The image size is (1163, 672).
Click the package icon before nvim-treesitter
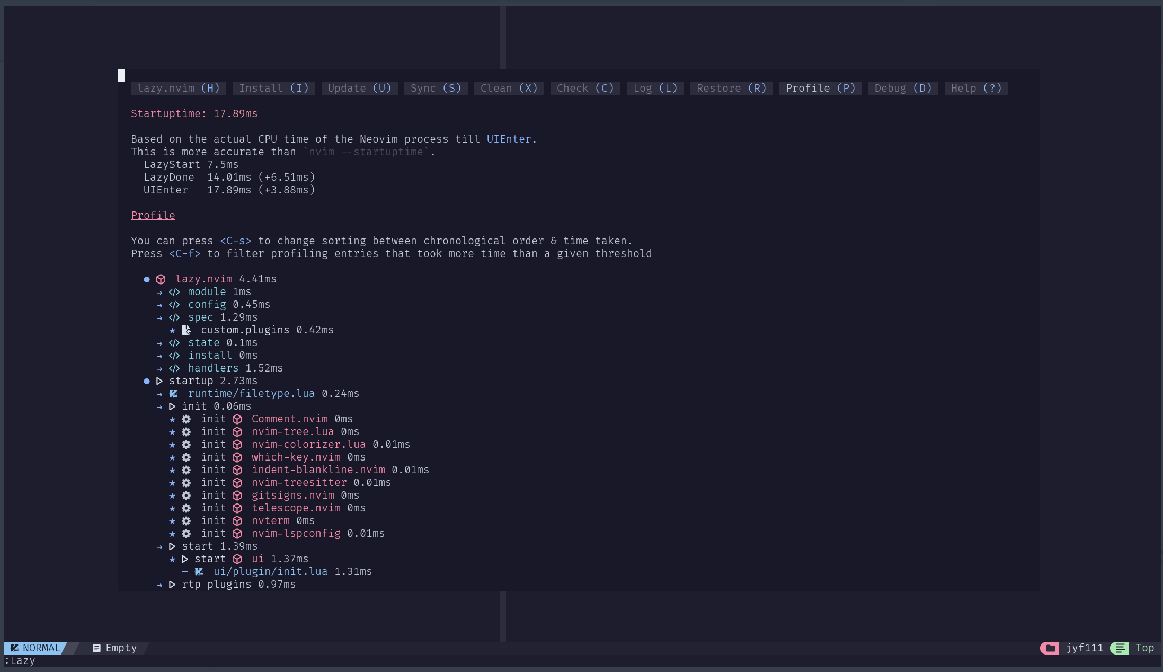point(237,483)
